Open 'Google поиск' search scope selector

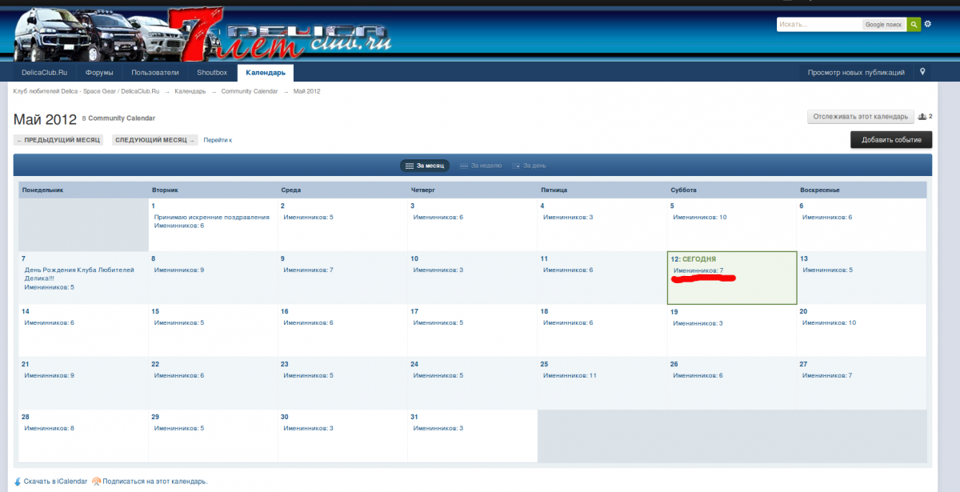click(x=883, y=25)
